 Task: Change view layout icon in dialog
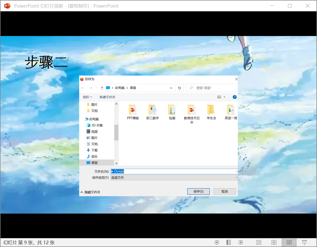(x=219, y=97)
